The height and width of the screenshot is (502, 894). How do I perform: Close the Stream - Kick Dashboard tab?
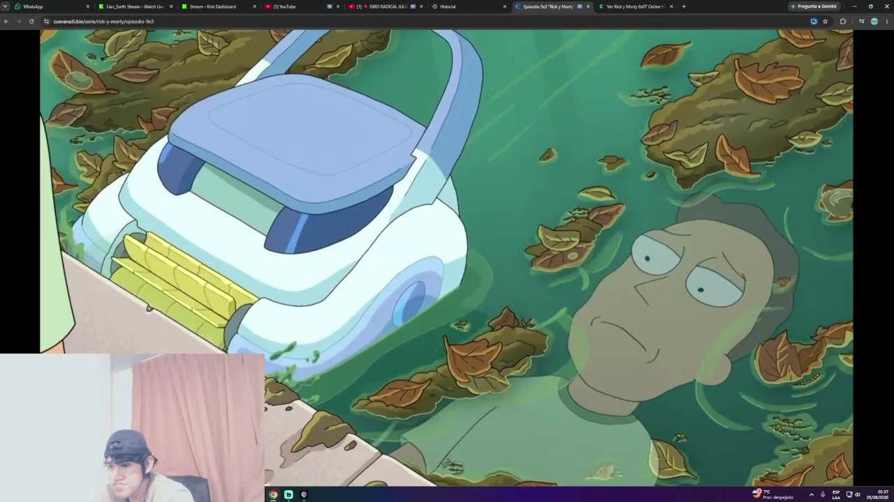click(254, 6)
